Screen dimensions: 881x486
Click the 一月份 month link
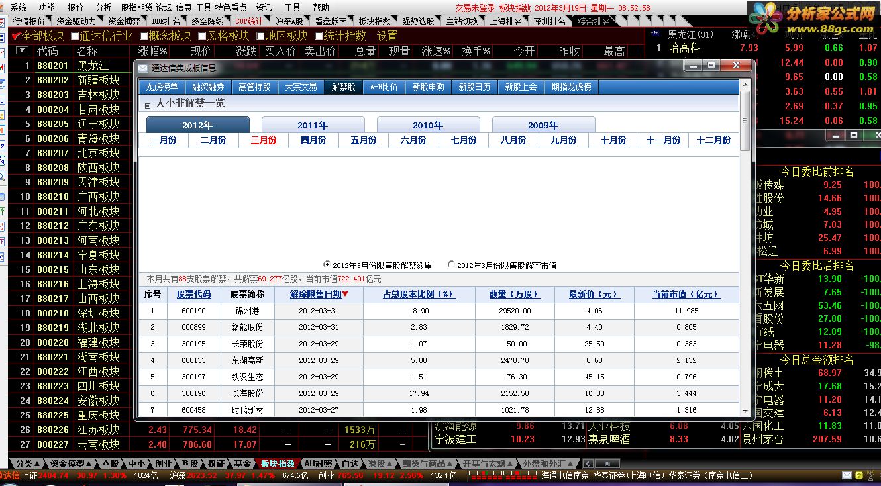pos(164,140)
